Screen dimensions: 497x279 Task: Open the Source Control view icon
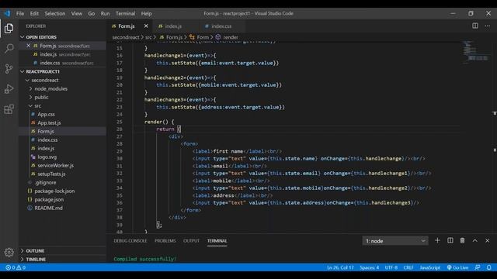click(9, 68)
